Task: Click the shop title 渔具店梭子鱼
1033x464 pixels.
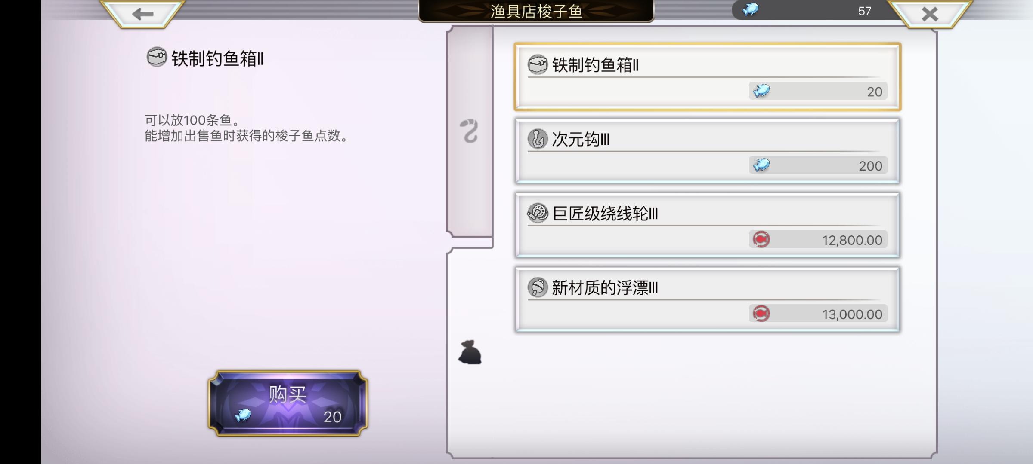Action: pos(536,12)
